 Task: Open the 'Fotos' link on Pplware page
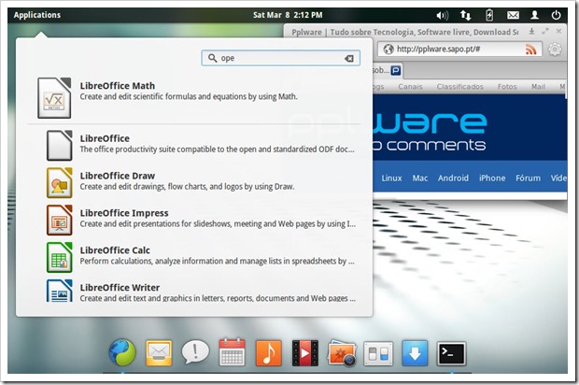click(x=507, y=87)
